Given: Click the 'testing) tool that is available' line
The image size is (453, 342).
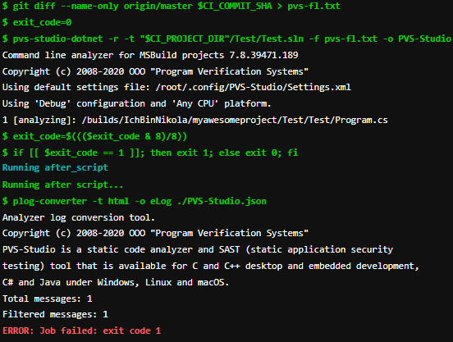Looking at the screenshot, I should 211,266.
